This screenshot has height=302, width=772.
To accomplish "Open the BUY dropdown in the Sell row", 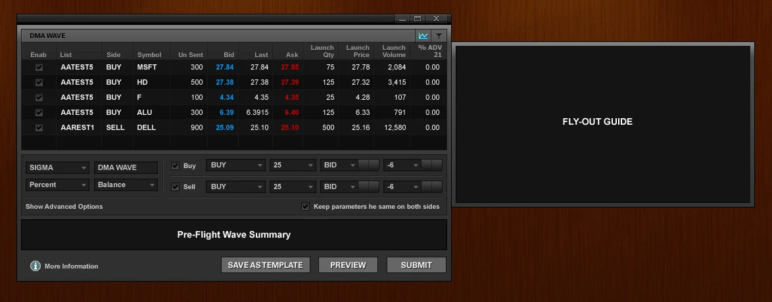I will [236, 187].
